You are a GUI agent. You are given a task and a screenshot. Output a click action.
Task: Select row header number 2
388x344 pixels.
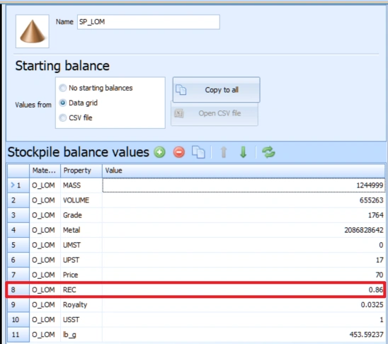18,200
